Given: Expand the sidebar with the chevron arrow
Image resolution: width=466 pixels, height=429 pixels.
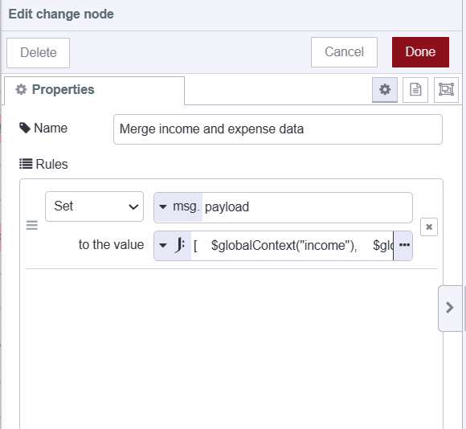Looking at the screenshot, I should coord(450,308).
